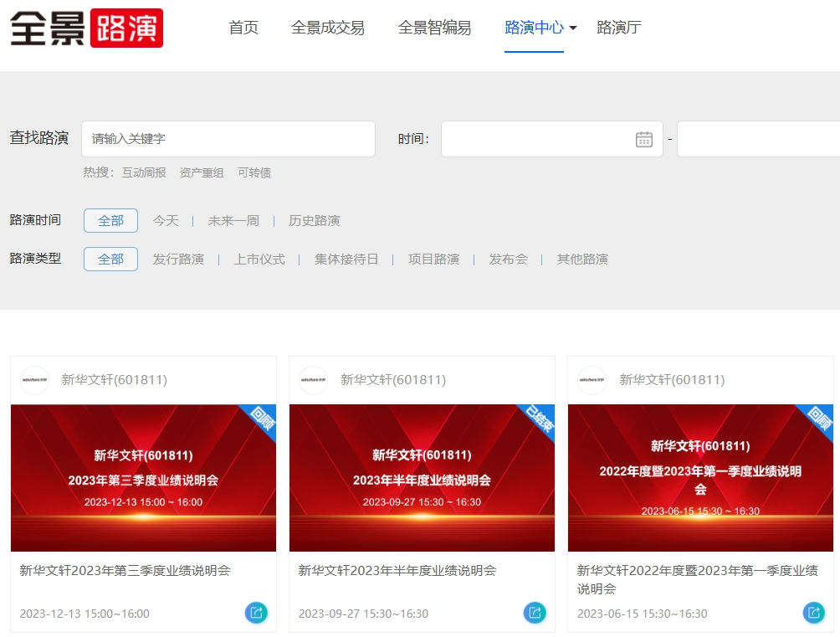Click 新华文轩(601811) header of second card
The image size is (840, 637).
pos(393,380)
